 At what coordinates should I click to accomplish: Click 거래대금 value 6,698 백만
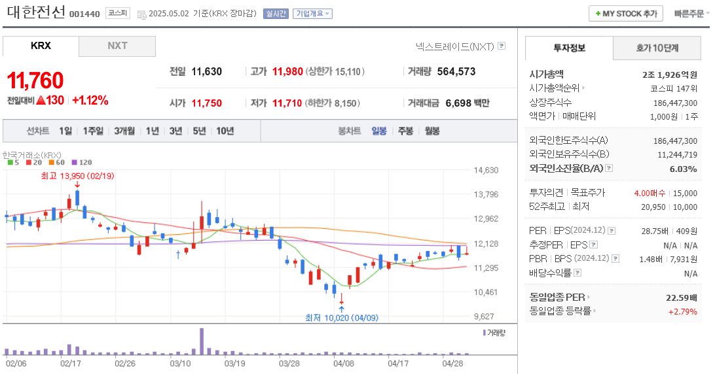coord(467,103)
